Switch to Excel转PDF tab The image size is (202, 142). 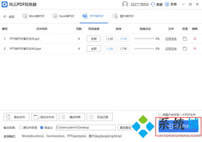pyautogui.click(x=64, y=16)
